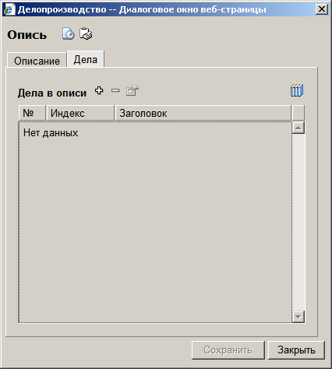The width and height of the screenshot is (332, 369).
Task: Click the blue books icon
Action: pos(297,90)
